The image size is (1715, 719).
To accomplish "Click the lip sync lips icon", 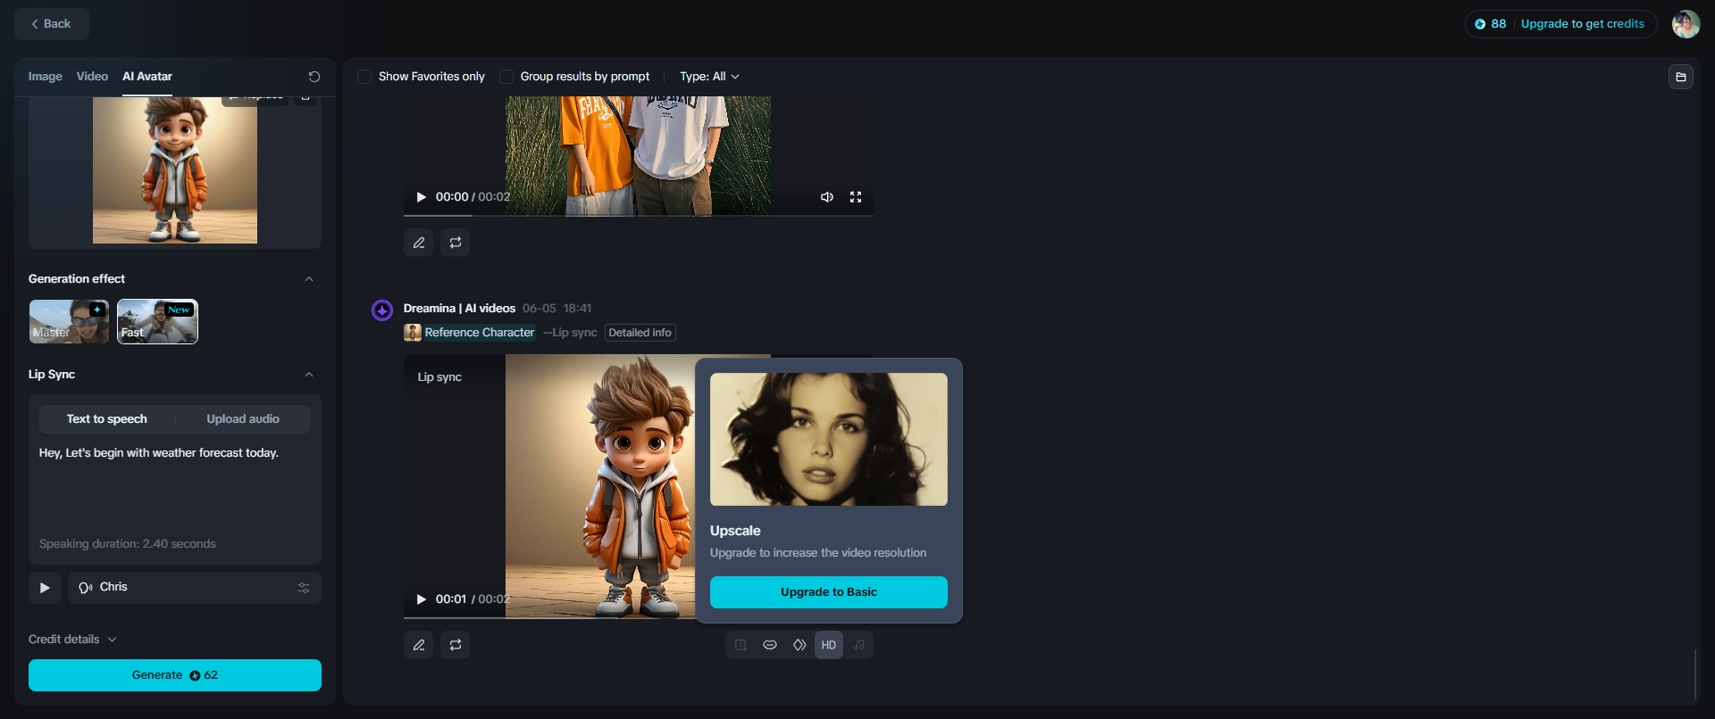I will click(770, 645).
